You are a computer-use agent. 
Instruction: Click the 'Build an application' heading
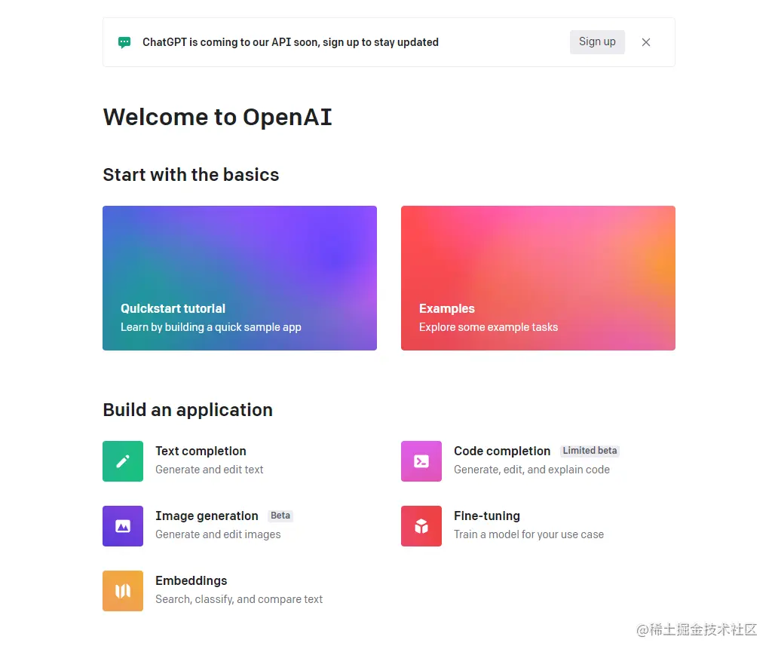click(188, 410)
